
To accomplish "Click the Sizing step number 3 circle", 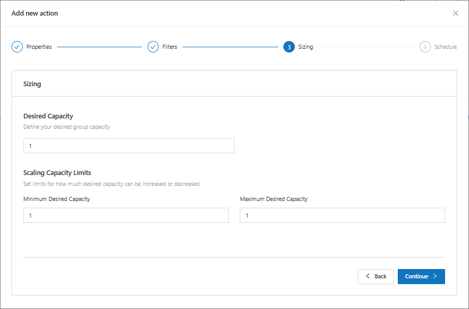I will click(x=289, y=47).
